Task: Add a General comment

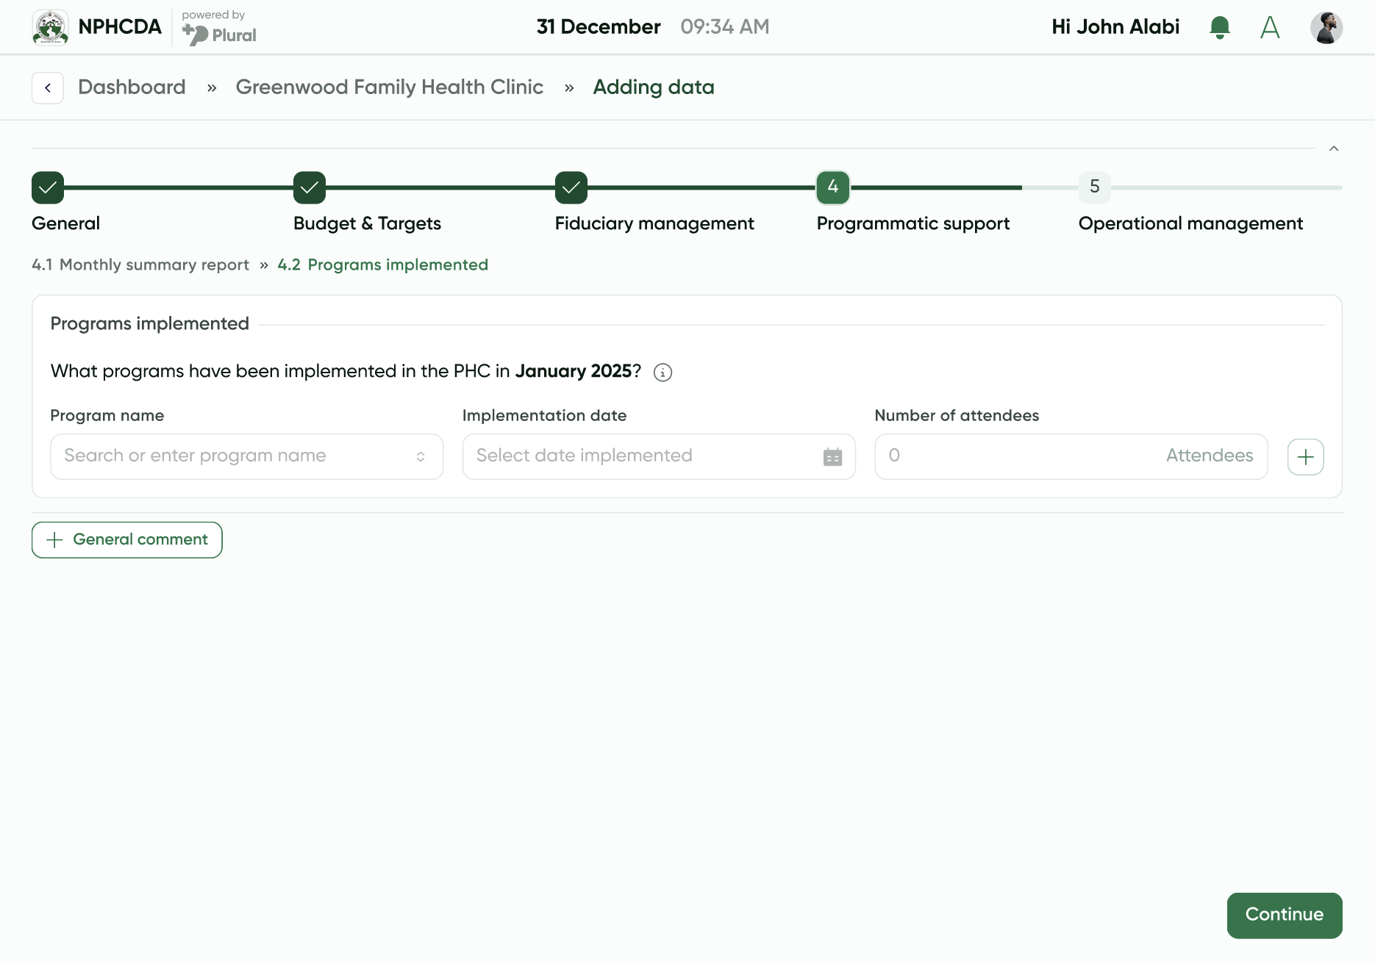Action: [127, 540]
